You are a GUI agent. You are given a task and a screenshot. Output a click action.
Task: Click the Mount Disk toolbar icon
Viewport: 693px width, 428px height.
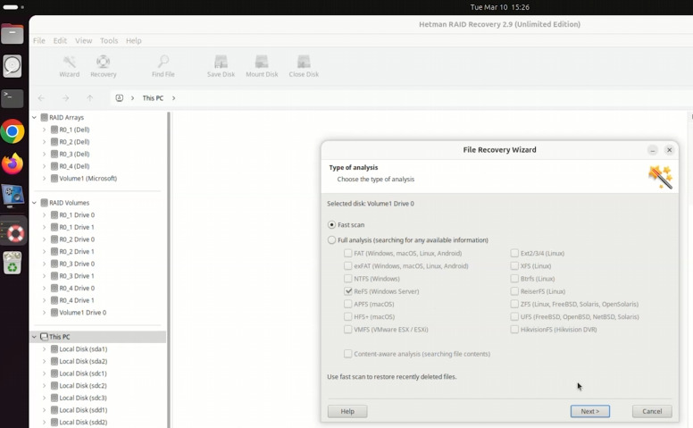coord(262,66)
